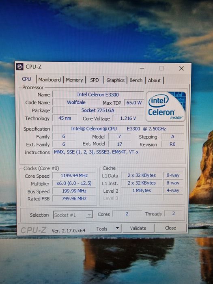
Task: Click the version text 'Ver. 2.17.0.x64'
Action: click(x=69, y=230)
